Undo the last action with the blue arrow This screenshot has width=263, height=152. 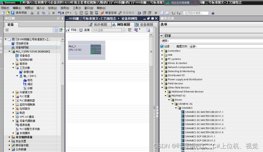tap(60, 13)
